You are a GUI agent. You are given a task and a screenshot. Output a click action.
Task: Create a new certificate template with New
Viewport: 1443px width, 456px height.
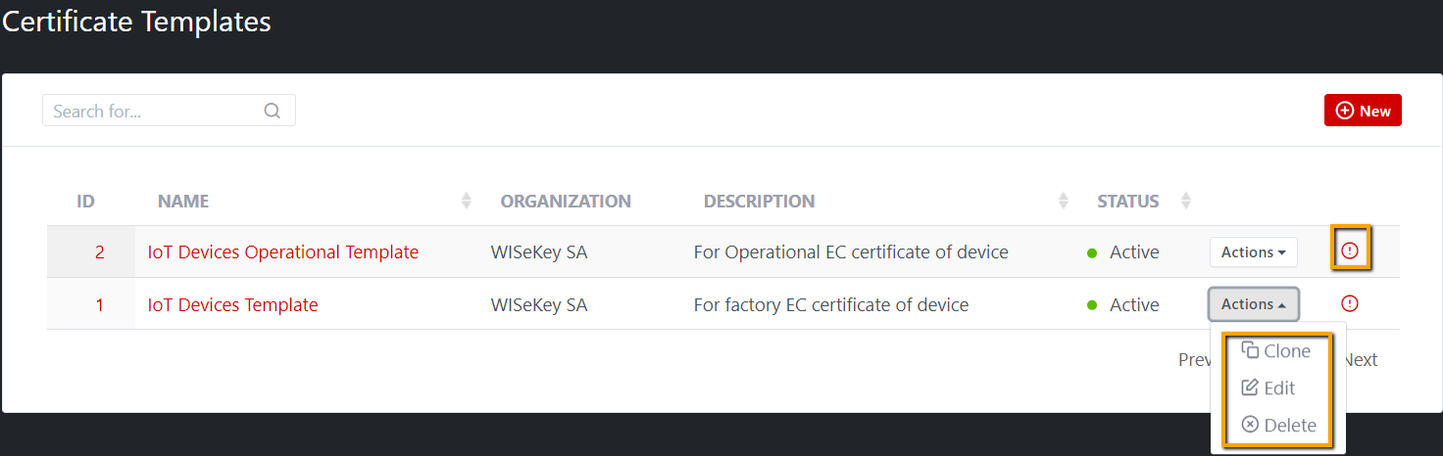(x=1363, y=111)
